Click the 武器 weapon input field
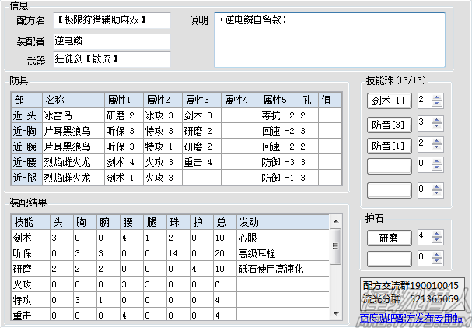The width and height of the screenshot is (472, 328). click(x=111, y=59)
